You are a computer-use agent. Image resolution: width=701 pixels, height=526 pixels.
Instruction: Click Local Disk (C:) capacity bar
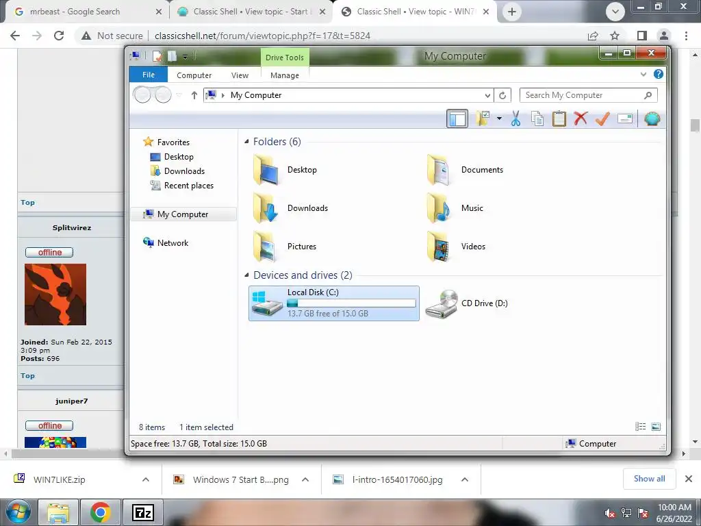(x=351, y=303)
